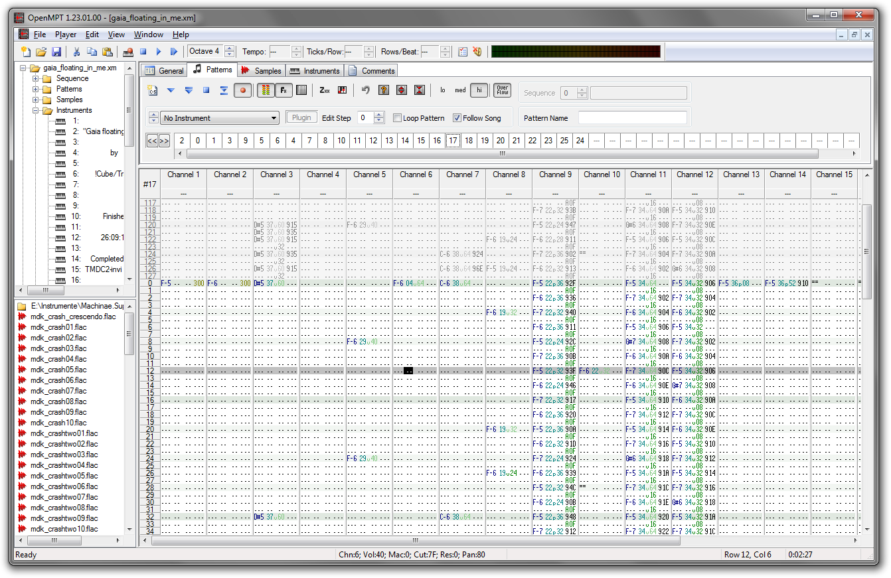Click the Edit Step spinner arrows
891x578 pixels.
tap(379, 117)
